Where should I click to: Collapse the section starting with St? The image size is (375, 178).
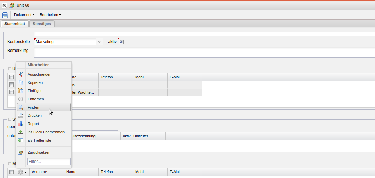[10, 119]
